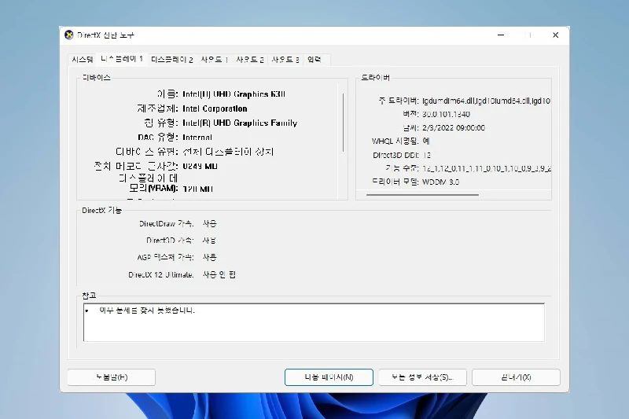Image resolution: width=629 pixels, height=419 pixels.
Task: Close the DirectX diagnostic window
Action: pos(556,35)
